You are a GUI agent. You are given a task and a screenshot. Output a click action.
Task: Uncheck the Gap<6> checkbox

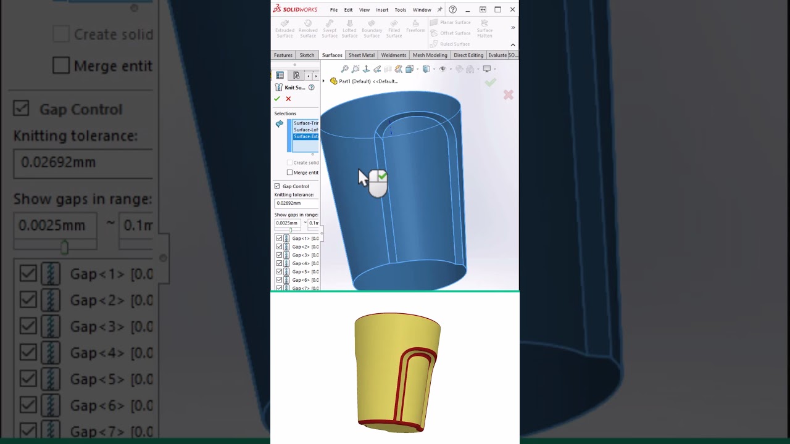pos(279,280)
